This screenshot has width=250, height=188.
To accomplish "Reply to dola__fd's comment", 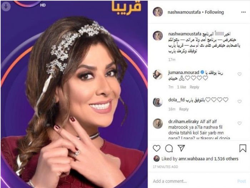I will click(184, 109).
